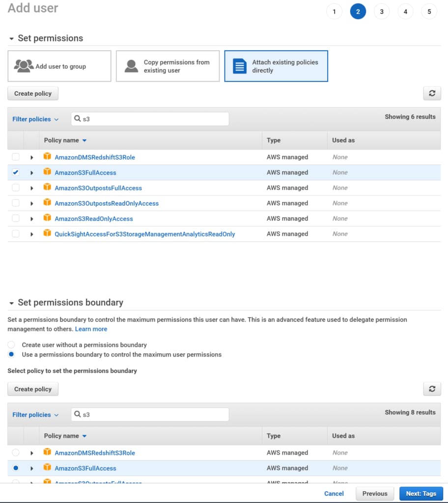
Task: Click the policy icon of AmazonDMSRedshiftS3Role in the permissions list
Action: click(47, 156)
